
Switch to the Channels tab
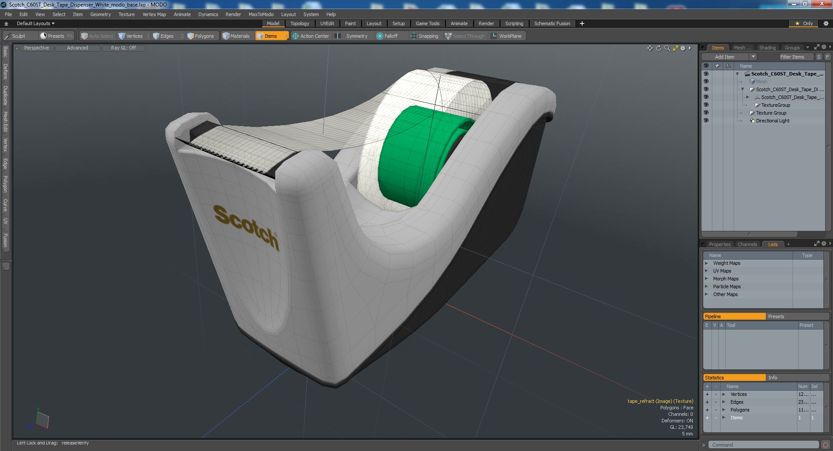click(747, 244)
